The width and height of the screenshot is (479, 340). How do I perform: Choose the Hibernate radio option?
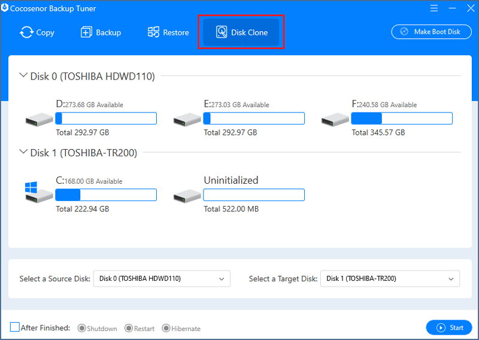pyautogui.click(x=166, y=329)
